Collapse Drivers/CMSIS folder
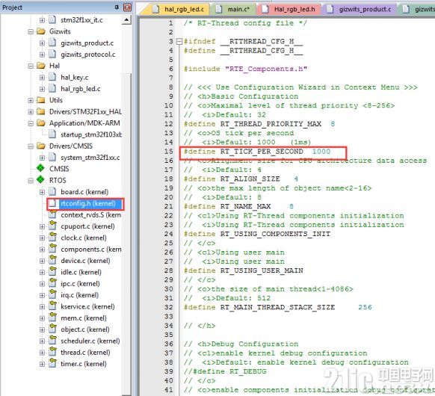 31,146
